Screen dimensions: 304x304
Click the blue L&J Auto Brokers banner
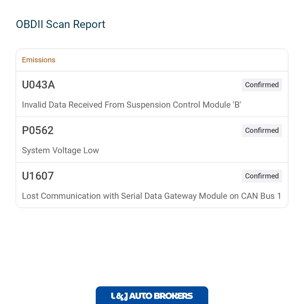tap(152, 295)
